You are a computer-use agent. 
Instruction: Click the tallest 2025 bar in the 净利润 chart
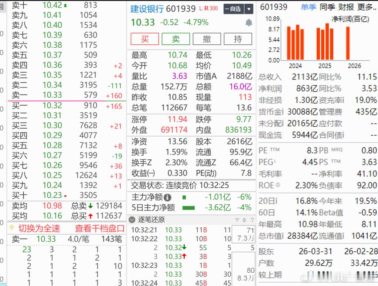point(327,41)
